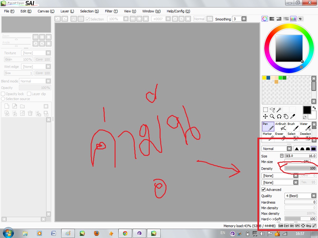This screenshot has width=318, height=238.
Task: Toggle the Layer clip checkbox
Action: 29,94
